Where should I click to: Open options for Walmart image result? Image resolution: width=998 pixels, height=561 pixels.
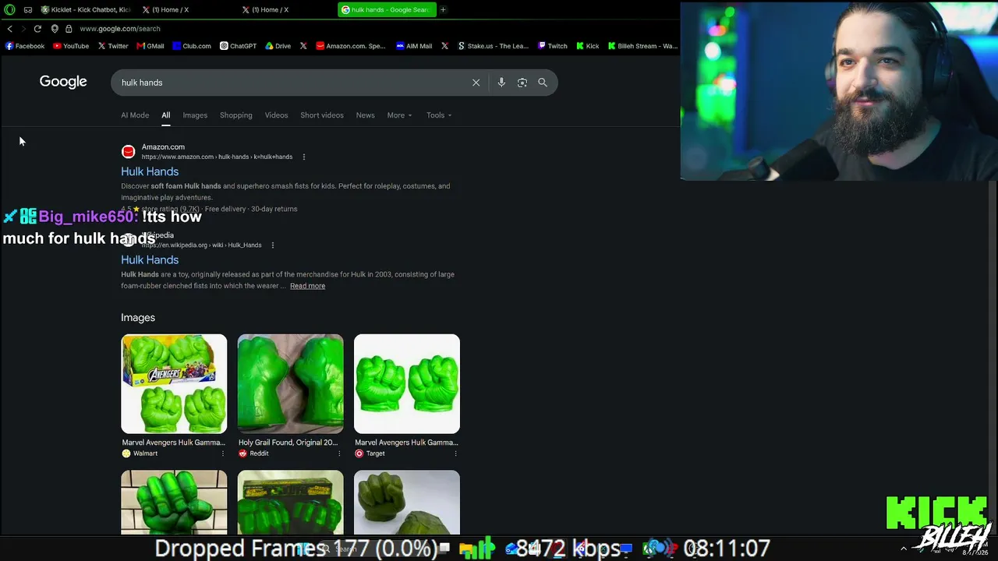(x=223, y=453)
